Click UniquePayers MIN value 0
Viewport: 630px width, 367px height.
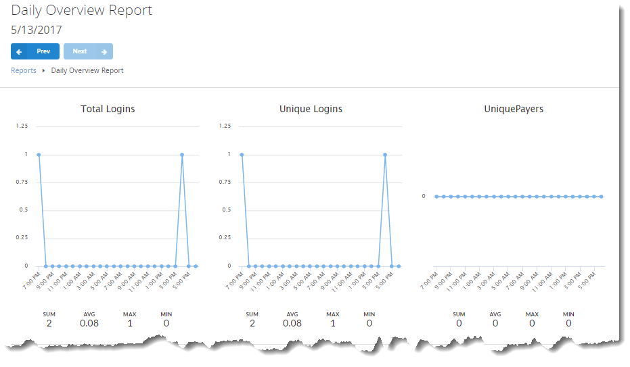tap(568, 323)
